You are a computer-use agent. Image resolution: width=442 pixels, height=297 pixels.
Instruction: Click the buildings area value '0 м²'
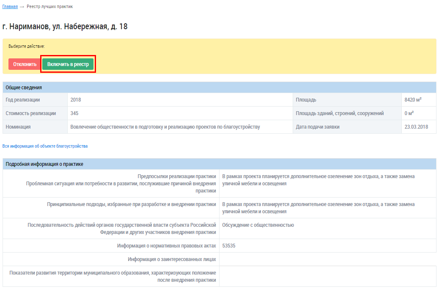tap(409, 113)
